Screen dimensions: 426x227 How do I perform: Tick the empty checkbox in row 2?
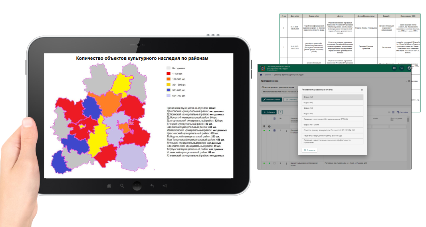(274, 163)
